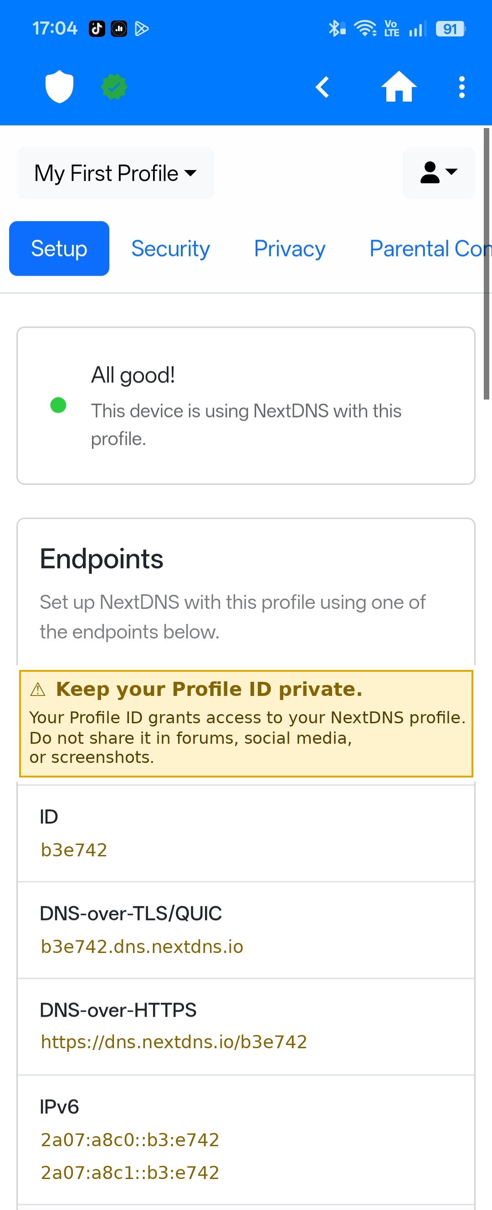
Task: Tap the warning triangle in the yellow banner
Action: coord(37,689)
